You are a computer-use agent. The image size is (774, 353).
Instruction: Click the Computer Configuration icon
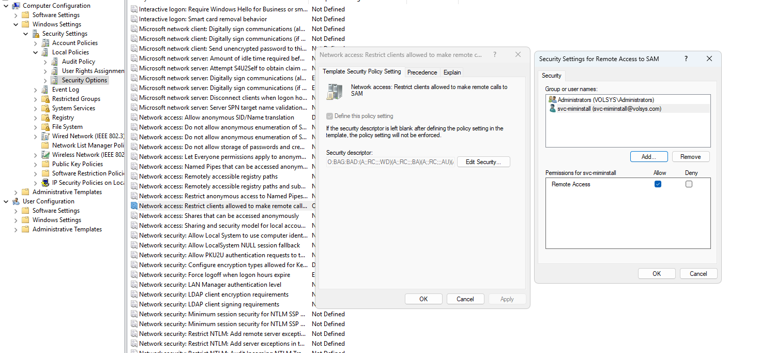(16, 6)
